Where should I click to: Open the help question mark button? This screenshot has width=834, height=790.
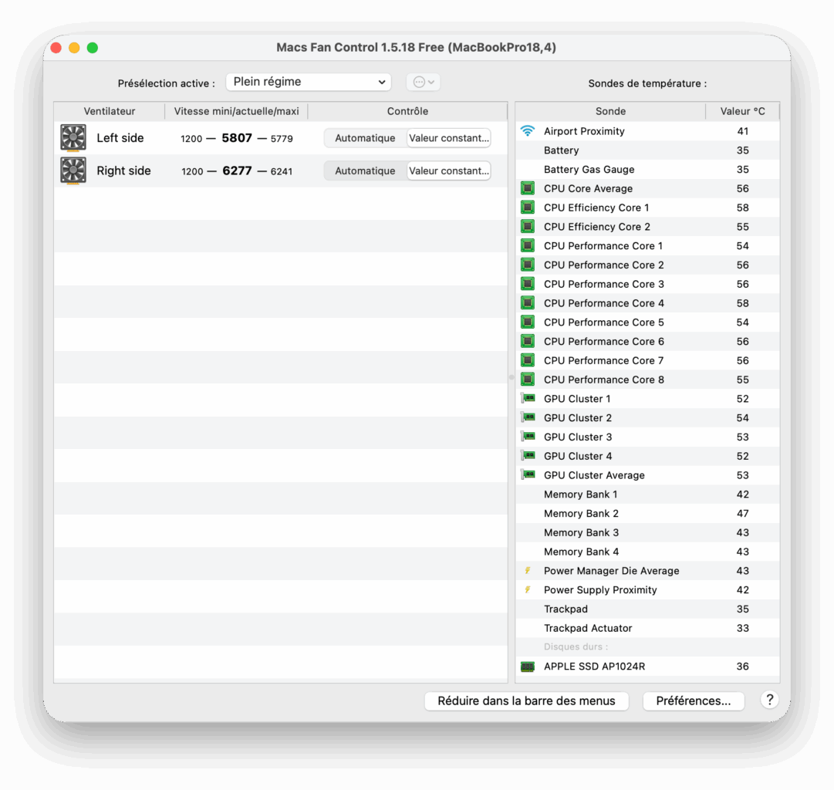(x=769, y=700)
